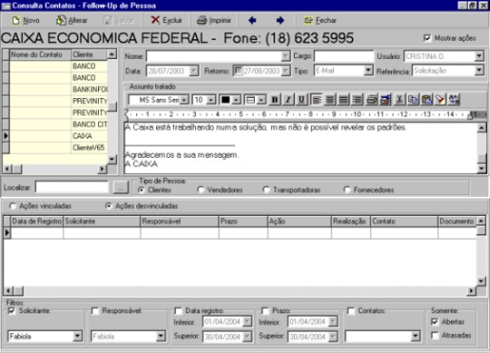
Task: Enable Prazo filter checkbox
Action: pyautogui.click(x=265, y=310)
